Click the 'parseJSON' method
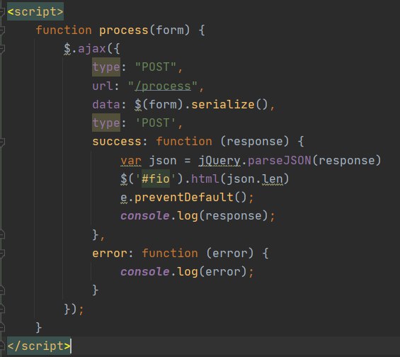The image size is (400, 357). point(280,161)
